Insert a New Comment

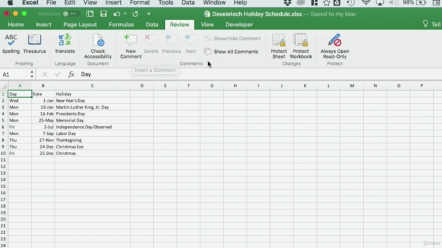[x=131, y=46]
